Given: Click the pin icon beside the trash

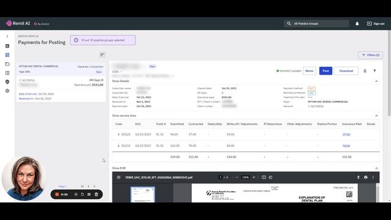Looking at the screenshot, I should coord(375,71).
